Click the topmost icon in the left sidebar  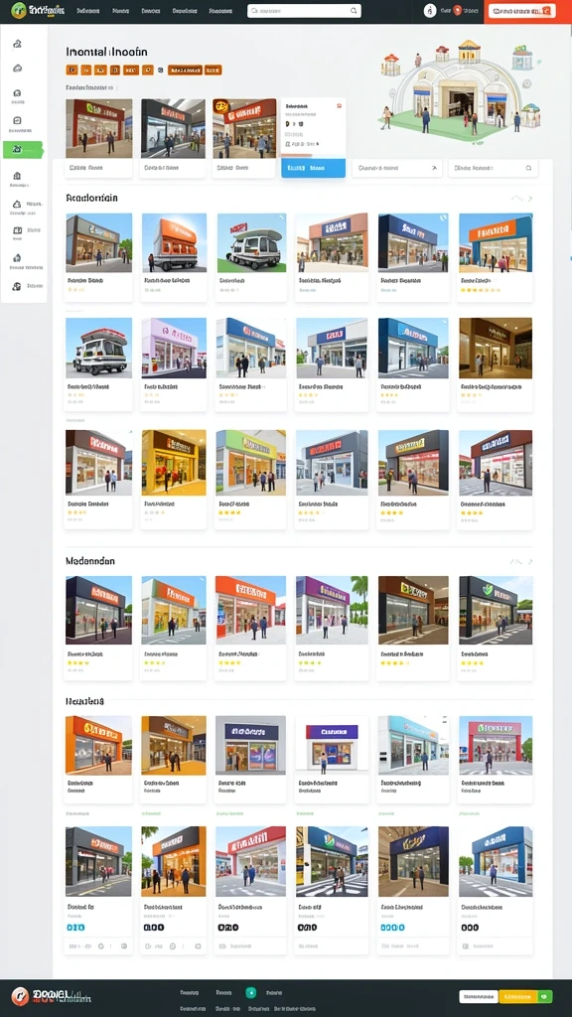point(18,44)
